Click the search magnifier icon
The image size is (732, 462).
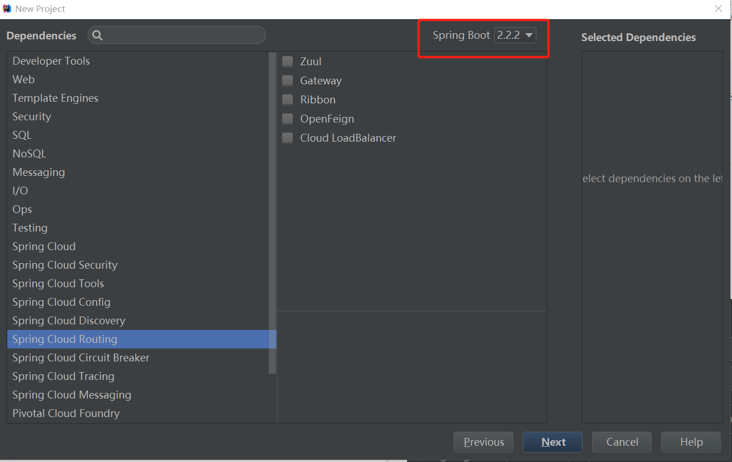click(97, 35)
